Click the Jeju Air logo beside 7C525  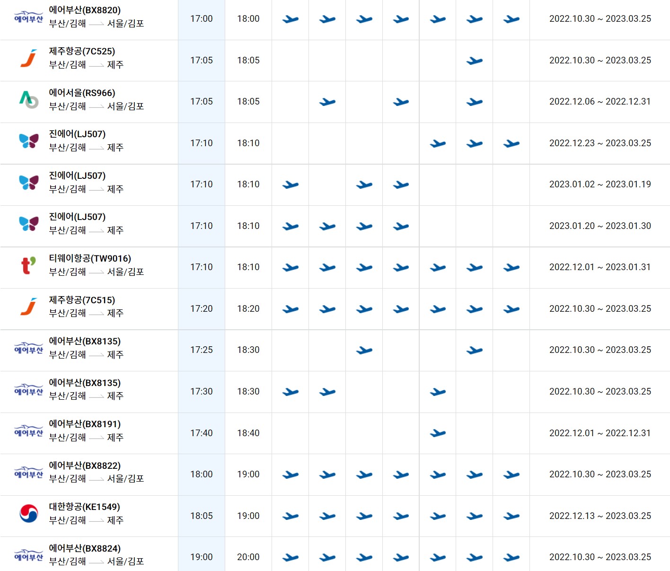28,58
